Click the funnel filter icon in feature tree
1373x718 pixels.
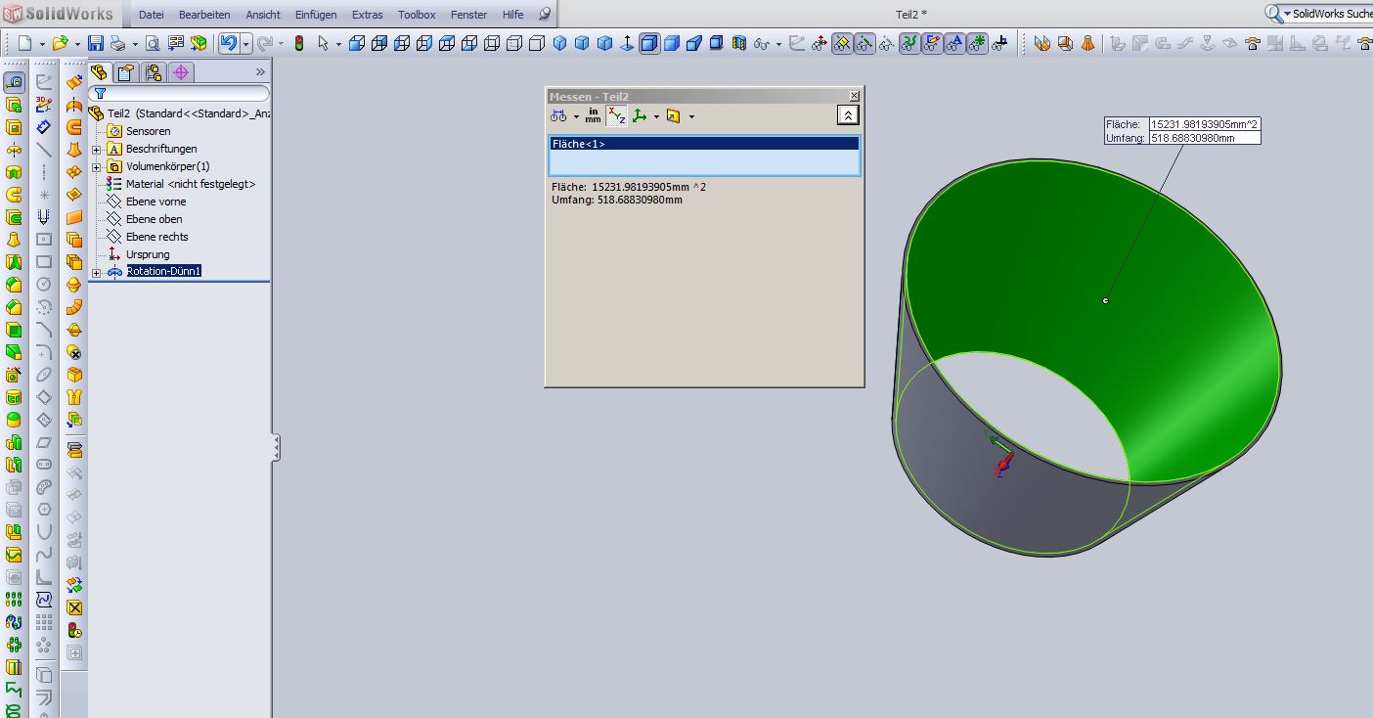pos(100,94)
